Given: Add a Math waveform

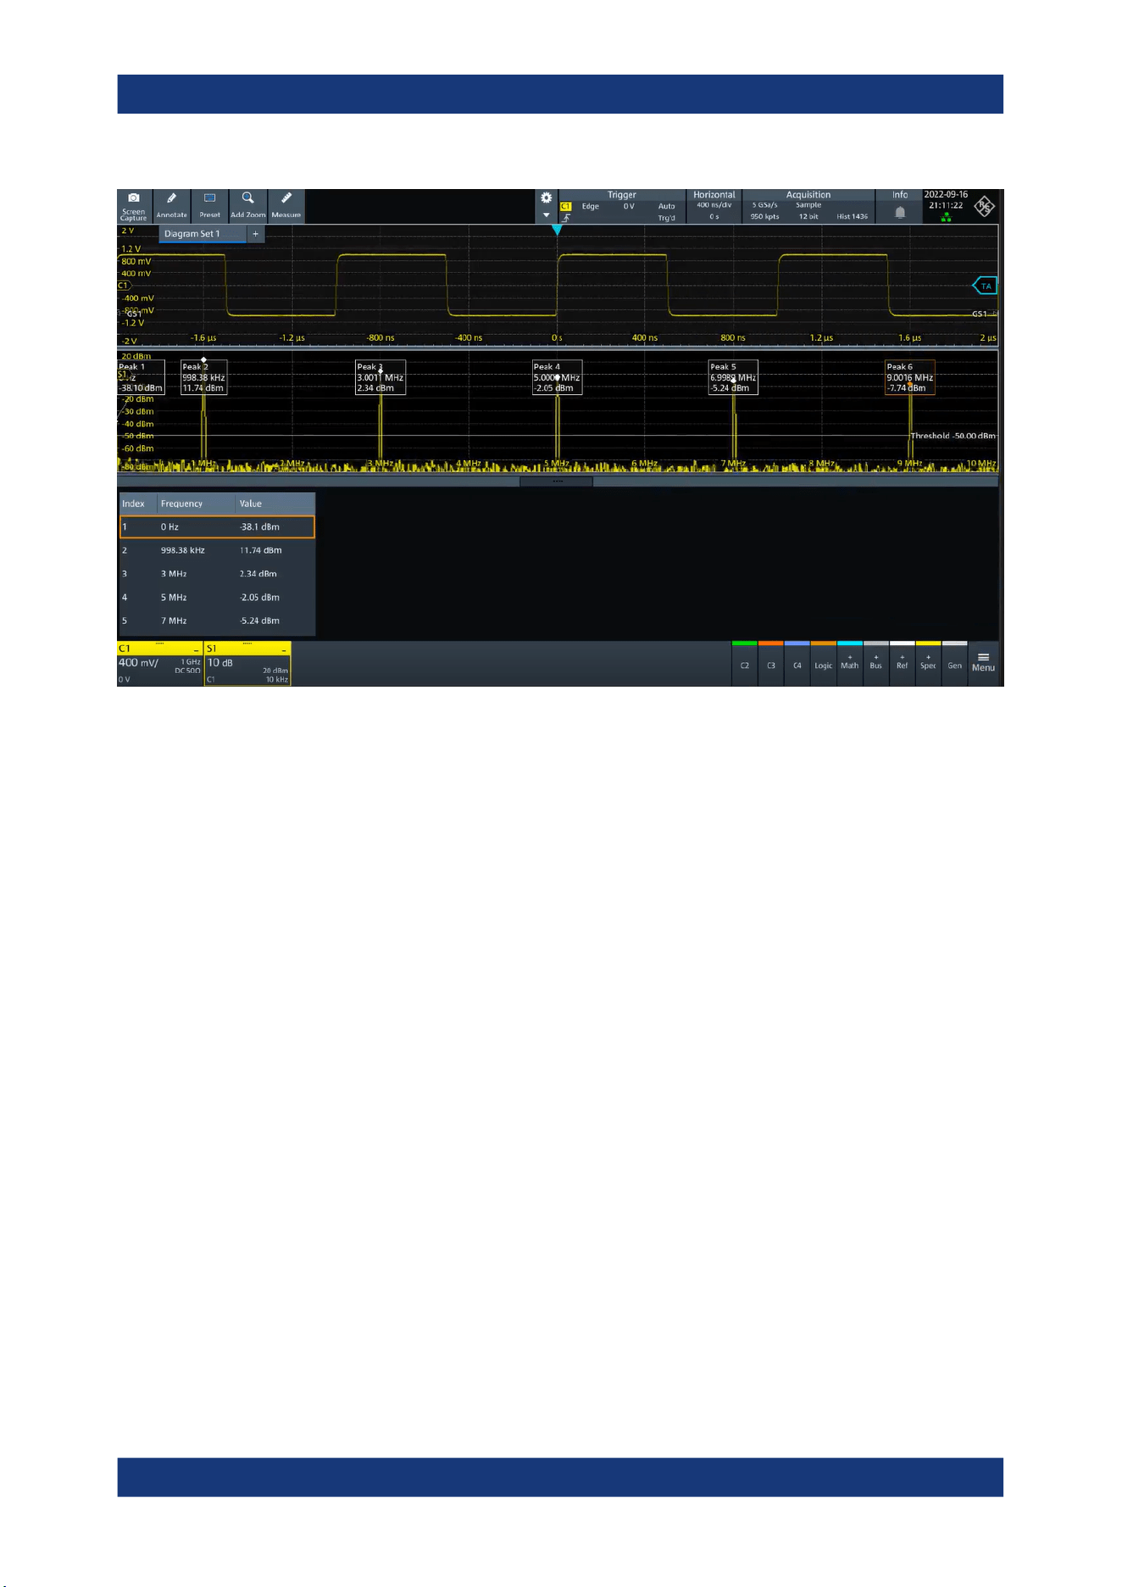Looking at the screenshot, I should click(x=850, y=665).
